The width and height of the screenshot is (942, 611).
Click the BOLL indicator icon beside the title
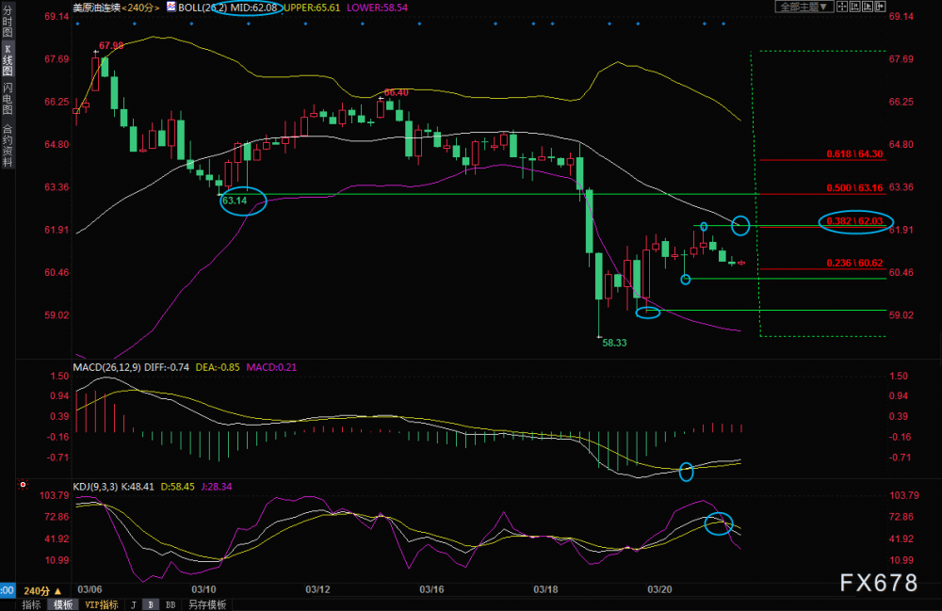coord(171,8)
